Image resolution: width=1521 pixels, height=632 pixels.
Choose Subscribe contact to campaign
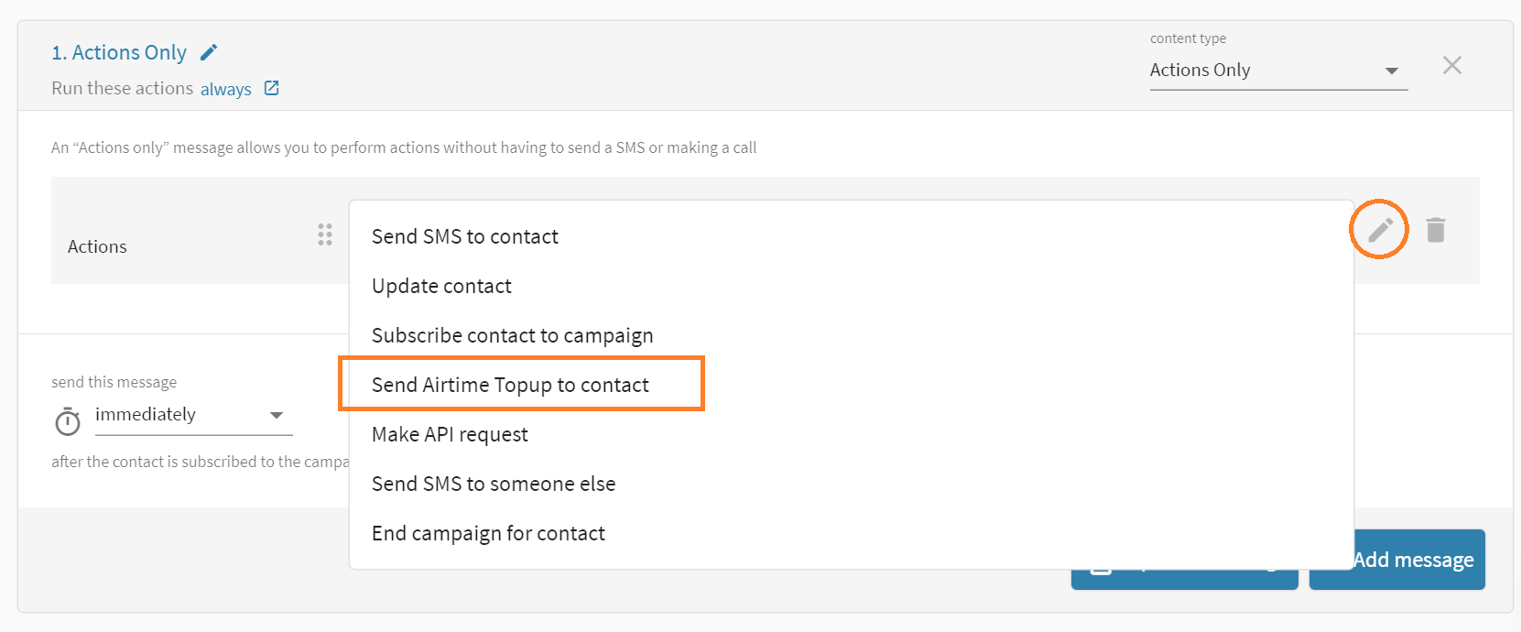tap(512, 335)
